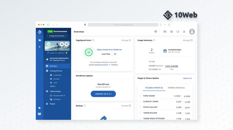Click the link icon beside saved-orca.10web.me

coord(48,53)
